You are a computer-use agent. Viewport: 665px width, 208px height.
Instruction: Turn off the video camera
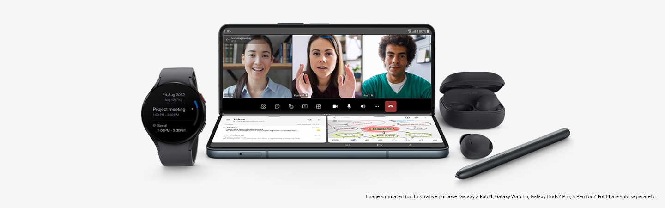[x=335, y=106]
